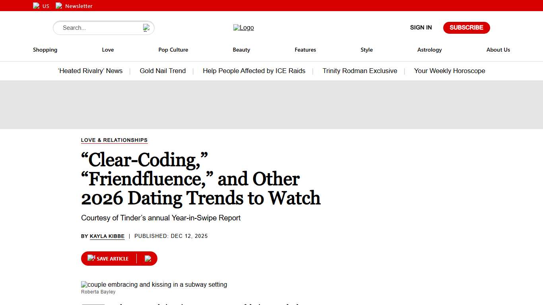The height and width of the screenshot is (305, 543).
Task: Open the Newsletter icon in the top bar
Action: pos(59,6)
